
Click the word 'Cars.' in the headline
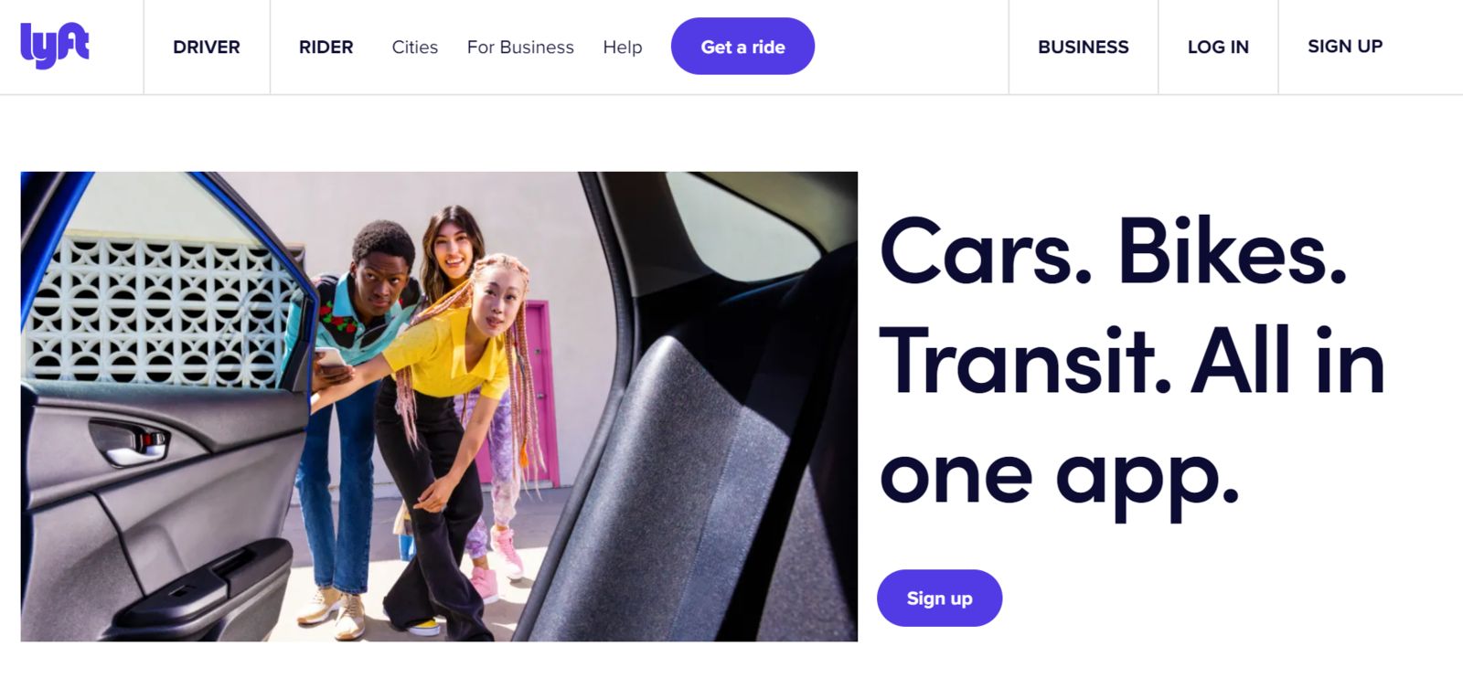(986, 251)
